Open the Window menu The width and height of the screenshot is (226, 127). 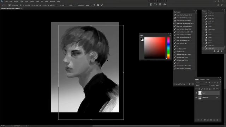52,1
